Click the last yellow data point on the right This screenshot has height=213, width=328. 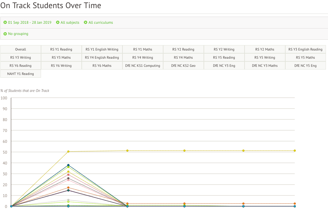294,151
